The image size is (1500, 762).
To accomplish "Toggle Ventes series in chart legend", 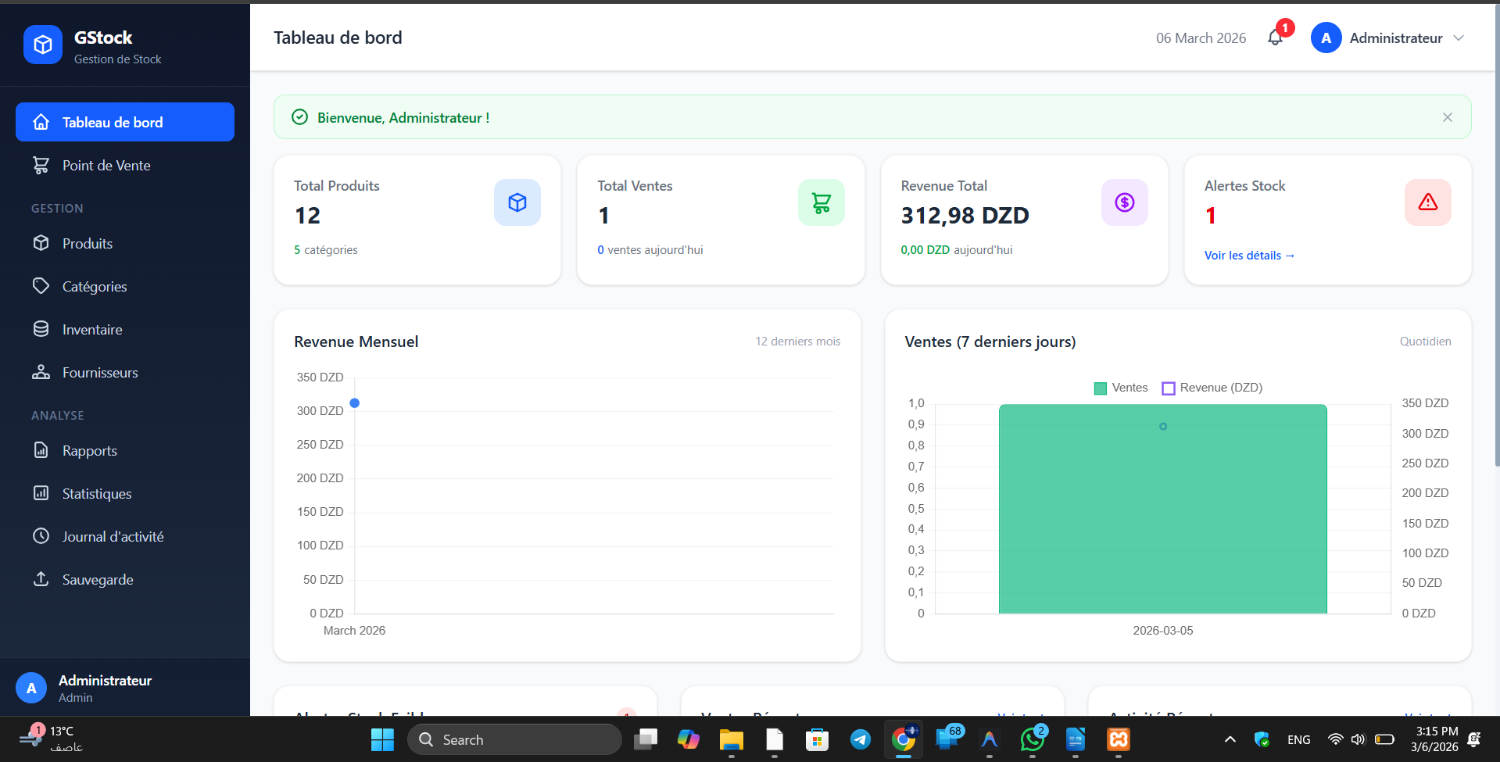I will (x=1121, y=388).
